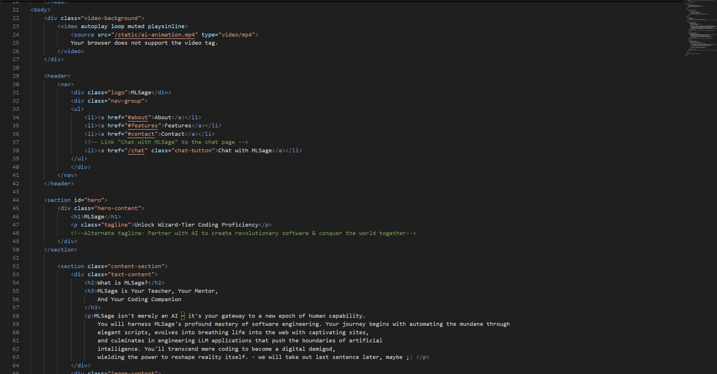The width and height of the screenshot is (717, 374).
Task: Click the #contact href link
Action: pyautogui.click(x=141, y=134)
